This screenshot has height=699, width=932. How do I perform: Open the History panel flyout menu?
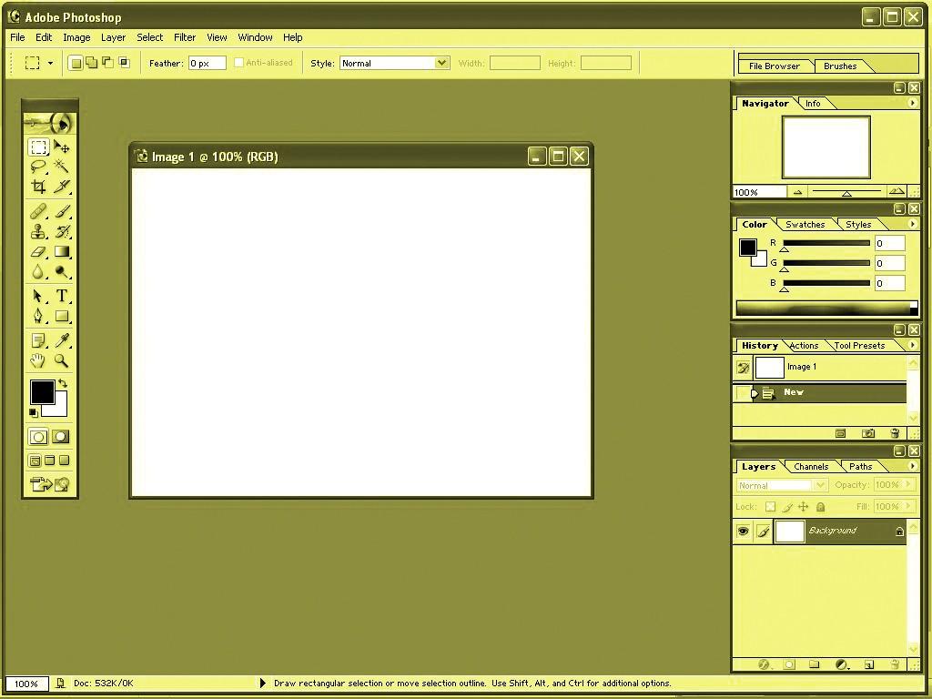tap(912, 345)
